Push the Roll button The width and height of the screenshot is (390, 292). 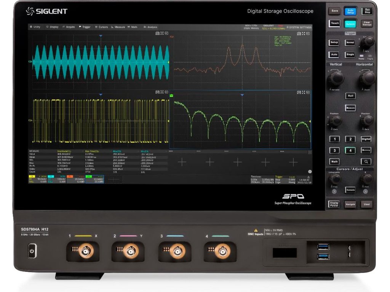pyautogui.click(x=350, y=96)
